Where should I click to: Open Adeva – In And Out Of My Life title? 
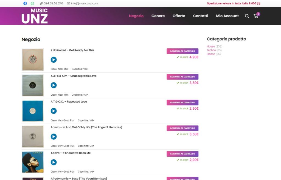pyautogui.click(x=86, y=127)
